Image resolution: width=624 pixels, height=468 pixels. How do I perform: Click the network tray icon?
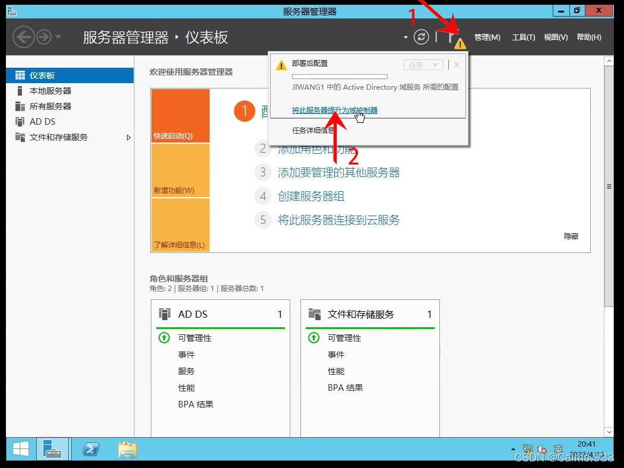click(528, 450)
